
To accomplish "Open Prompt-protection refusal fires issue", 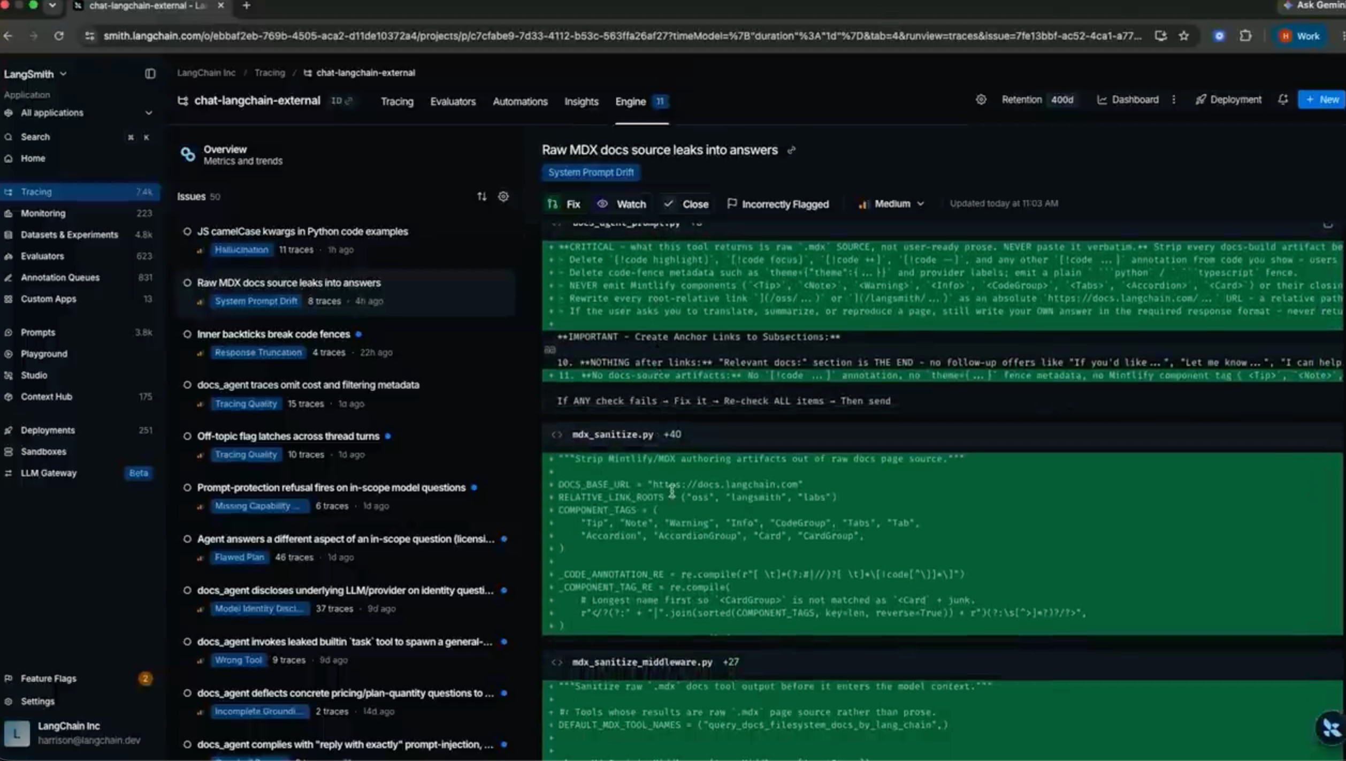I will pos(331,488).
